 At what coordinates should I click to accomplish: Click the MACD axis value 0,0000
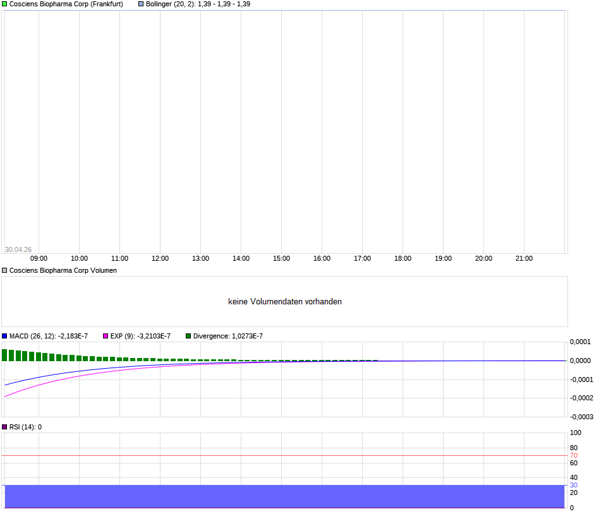[x=580, y=361]
